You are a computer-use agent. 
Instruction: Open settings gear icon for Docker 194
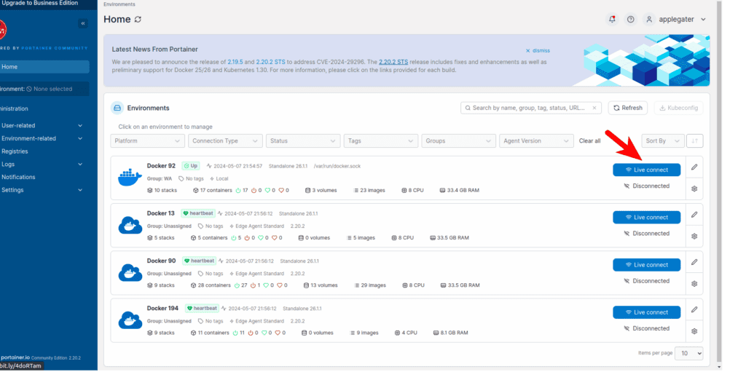click(694, 330)
